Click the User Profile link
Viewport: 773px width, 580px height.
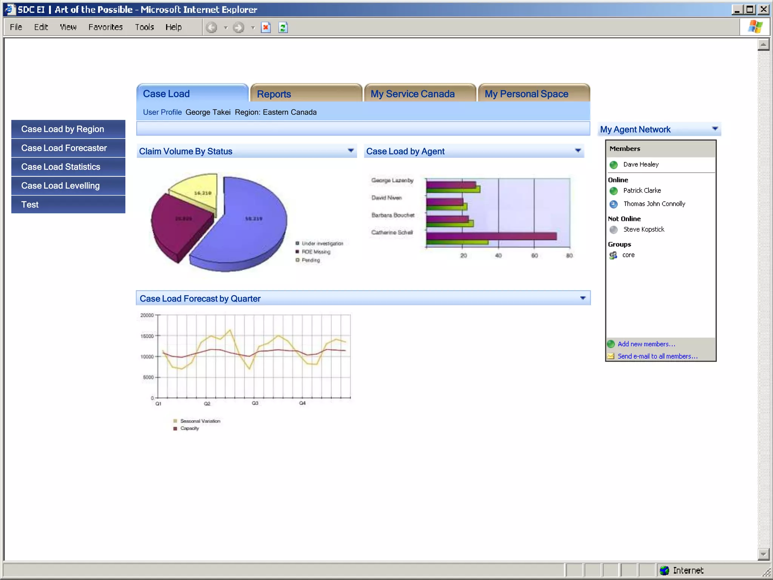point(162,112)
